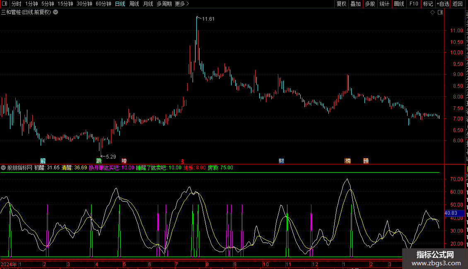Click the 财 event marker icon
468x269 pixels.
point(281,161)
